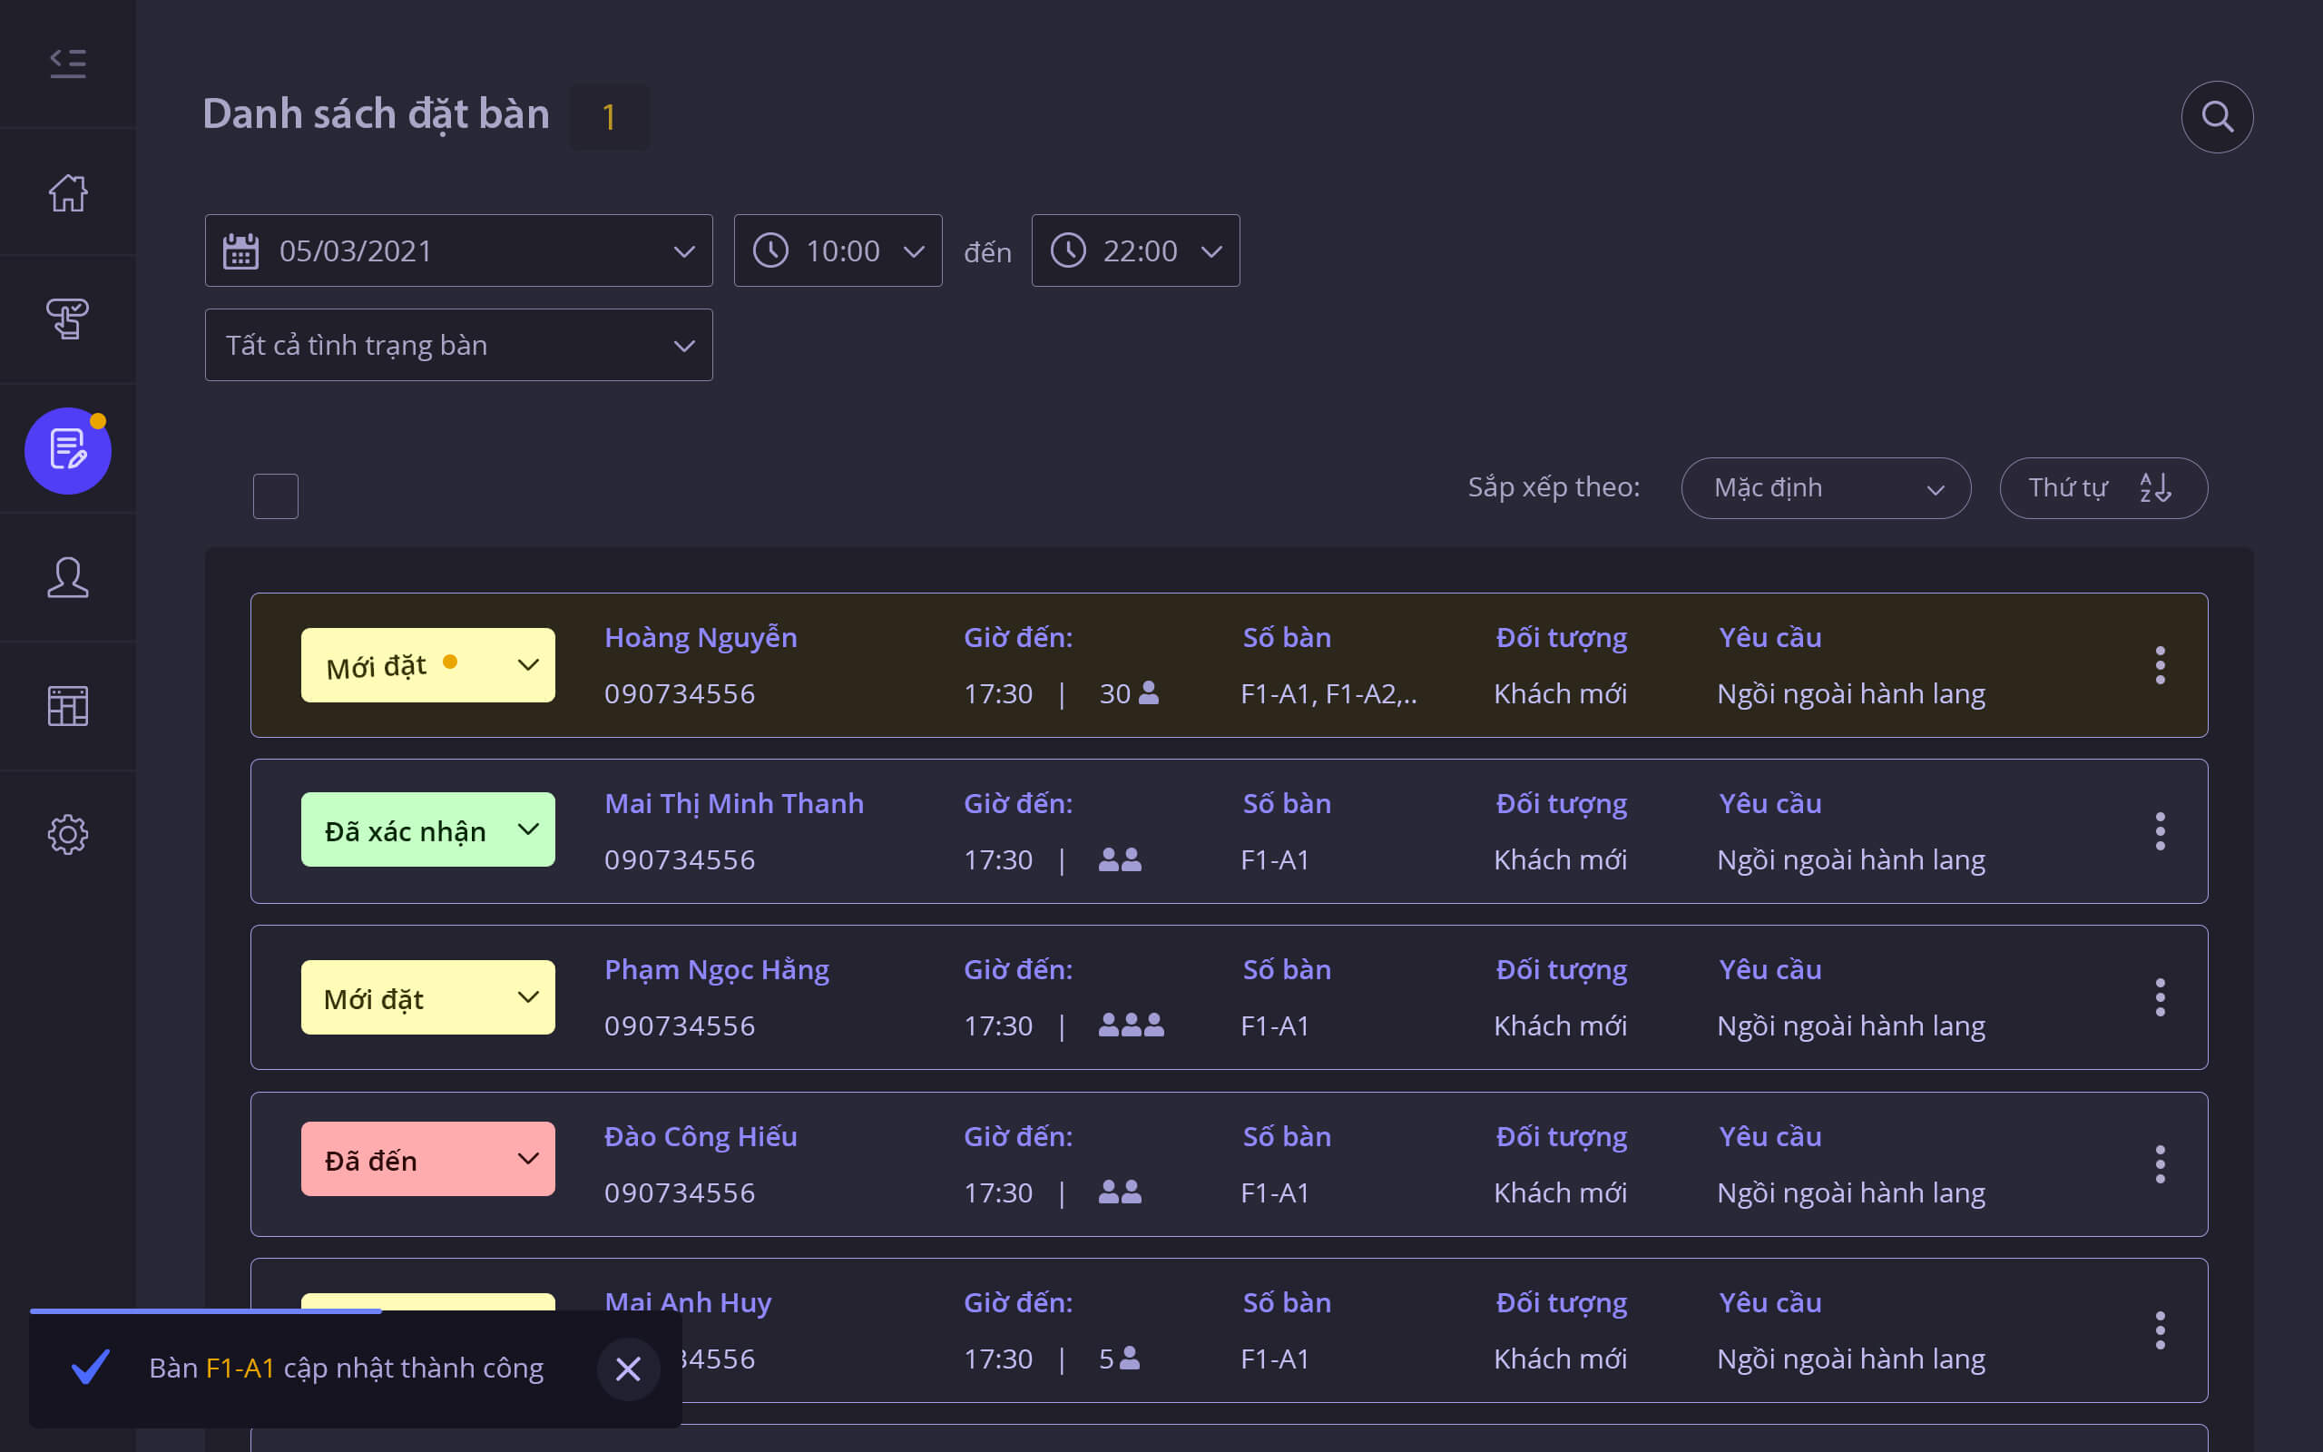Open the more options menu for Đào Công Hiếu
The image size is (2323, 1452).
point(2160,1164)
